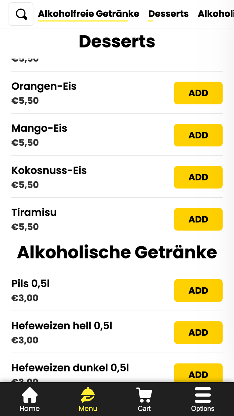Tap the Mango-Eis item name
Viewport: 234px width, 416px height.
pyautogui.click(x=39, y=128)
